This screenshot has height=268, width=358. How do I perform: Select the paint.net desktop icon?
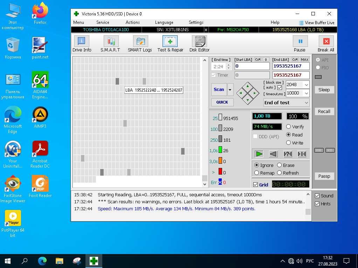[x=40, y=48]
